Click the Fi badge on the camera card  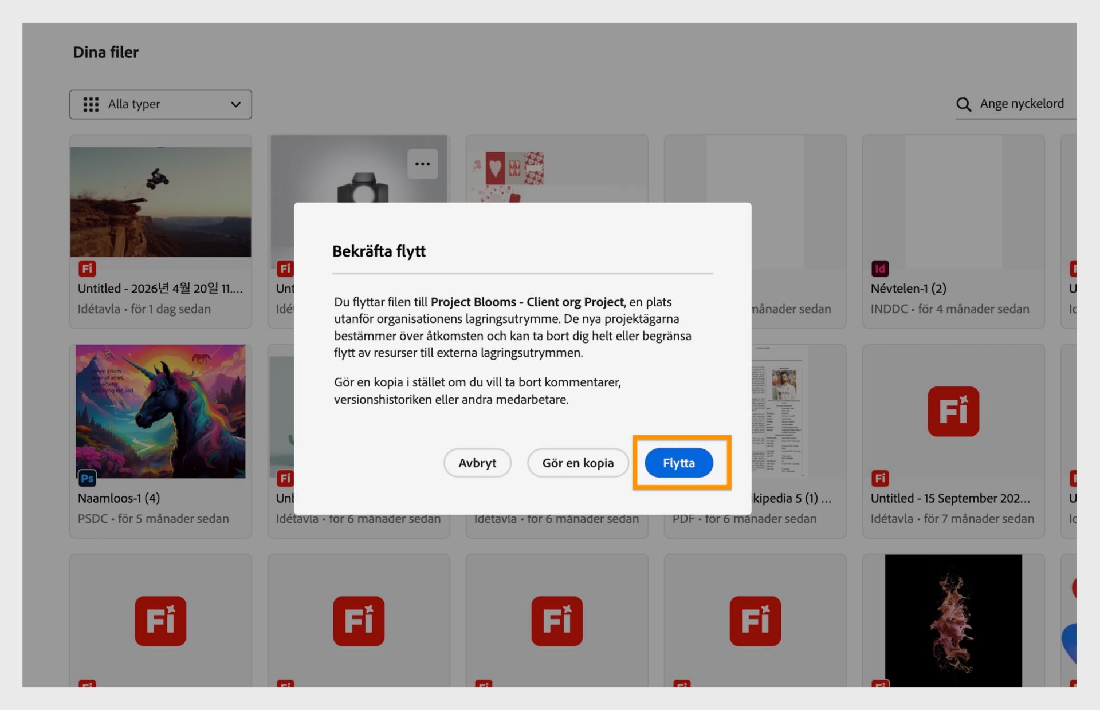click(x=285, y=268)
